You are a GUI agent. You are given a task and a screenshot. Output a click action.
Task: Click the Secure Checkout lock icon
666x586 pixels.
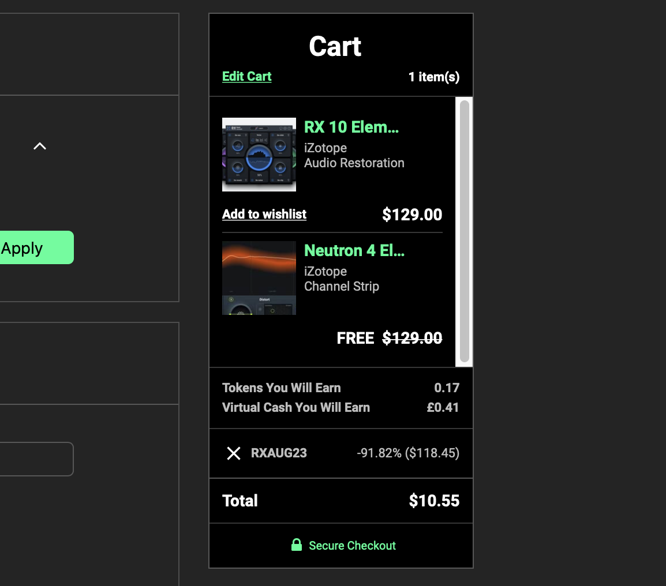pyautogui.click(x=297, y=545)
